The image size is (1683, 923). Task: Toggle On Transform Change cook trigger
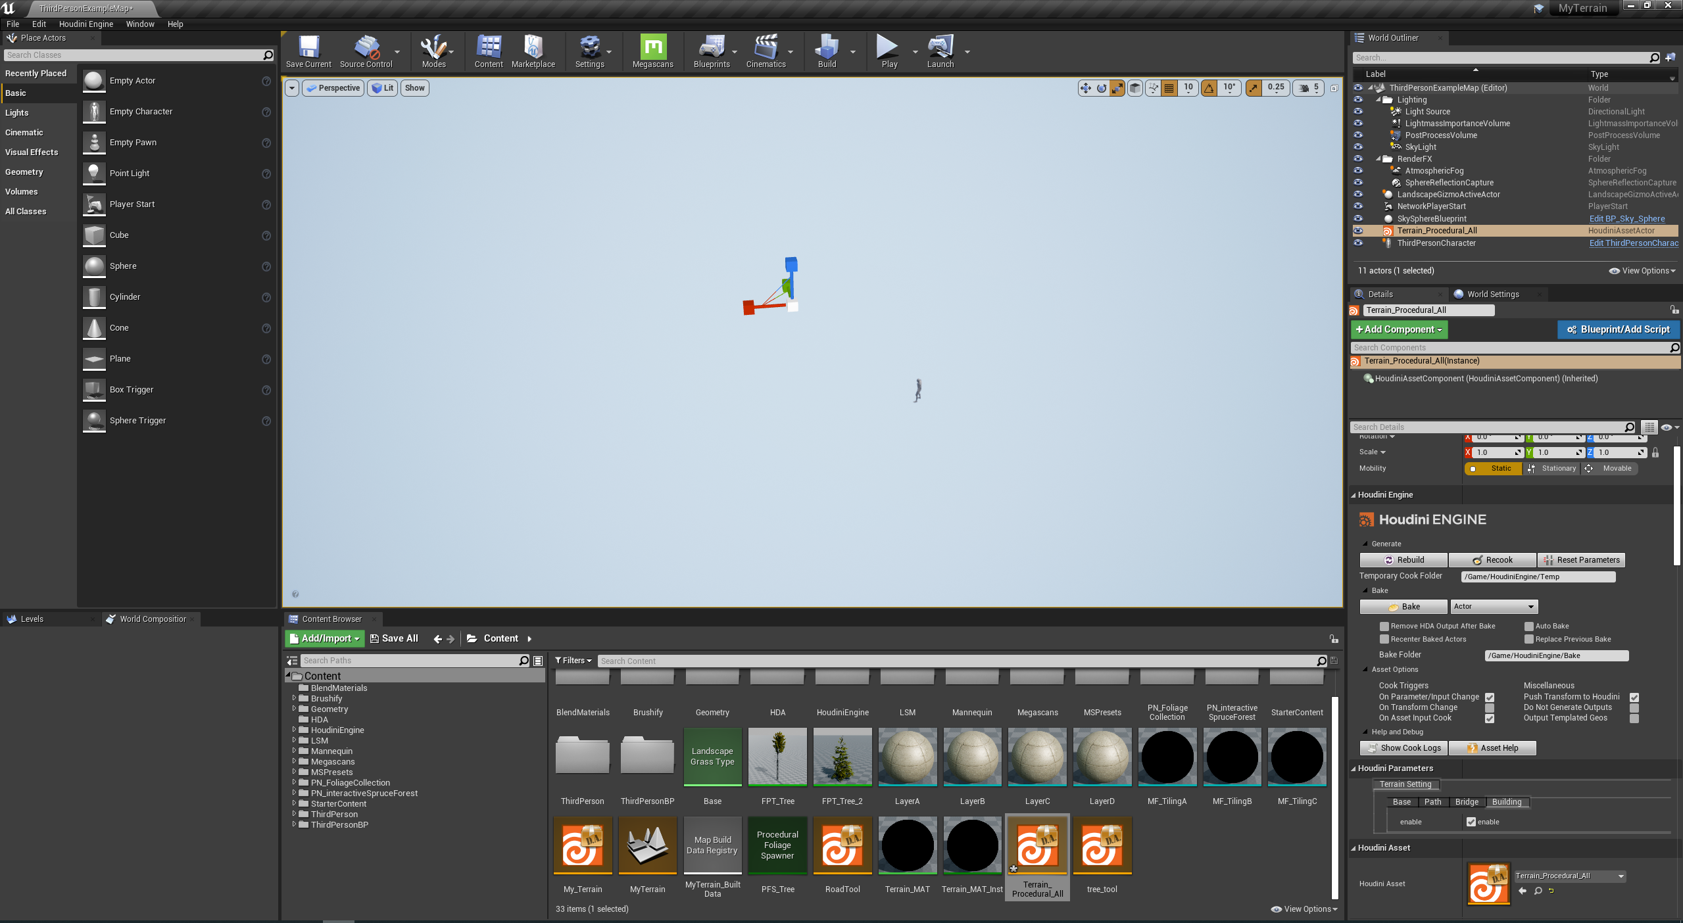[1490, 708]
